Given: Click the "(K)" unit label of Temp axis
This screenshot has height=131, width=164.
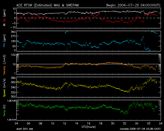Looking at the screenshot, I should point(4,107).
